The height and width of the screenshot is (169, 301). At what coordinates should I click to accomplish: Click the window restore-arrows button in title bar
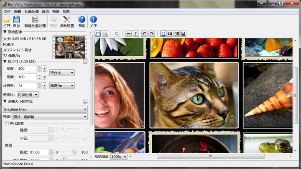click(x=262, y=3)
